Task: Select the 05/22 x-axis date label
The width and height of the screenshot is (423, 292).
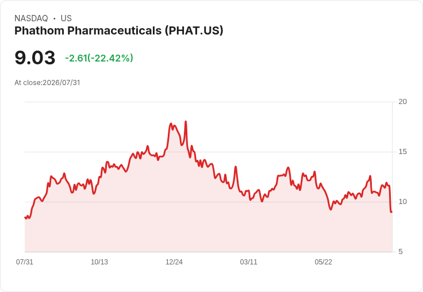Action: tap(323, 262)
